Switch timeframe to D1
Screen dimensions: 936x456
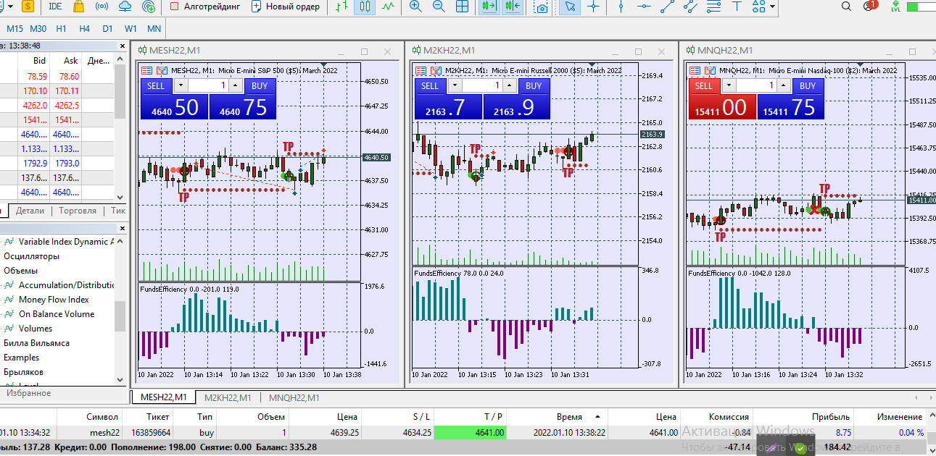(x=107, y=29)
